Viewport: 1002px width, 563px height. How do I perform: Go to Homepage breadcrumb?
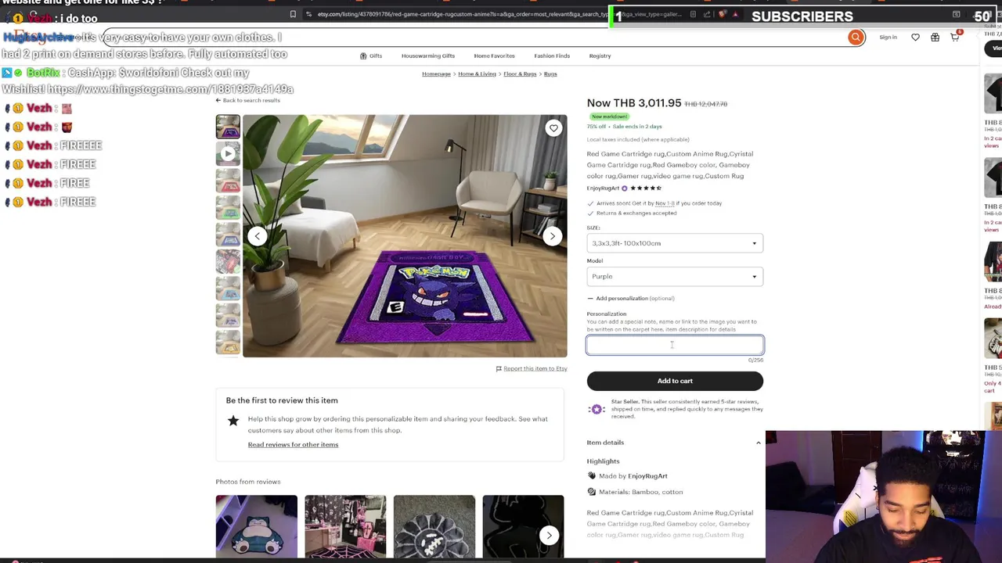tap(436, 74)
